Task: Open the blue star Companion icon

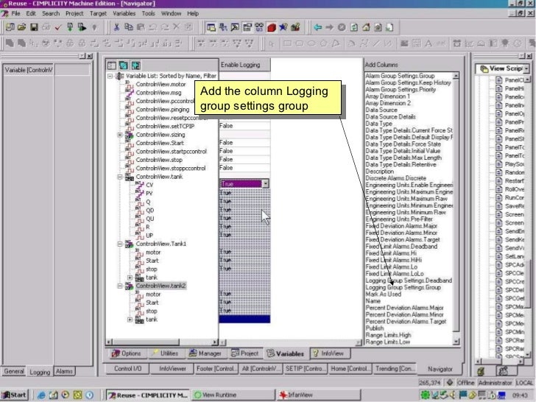Action: [283, 27]
